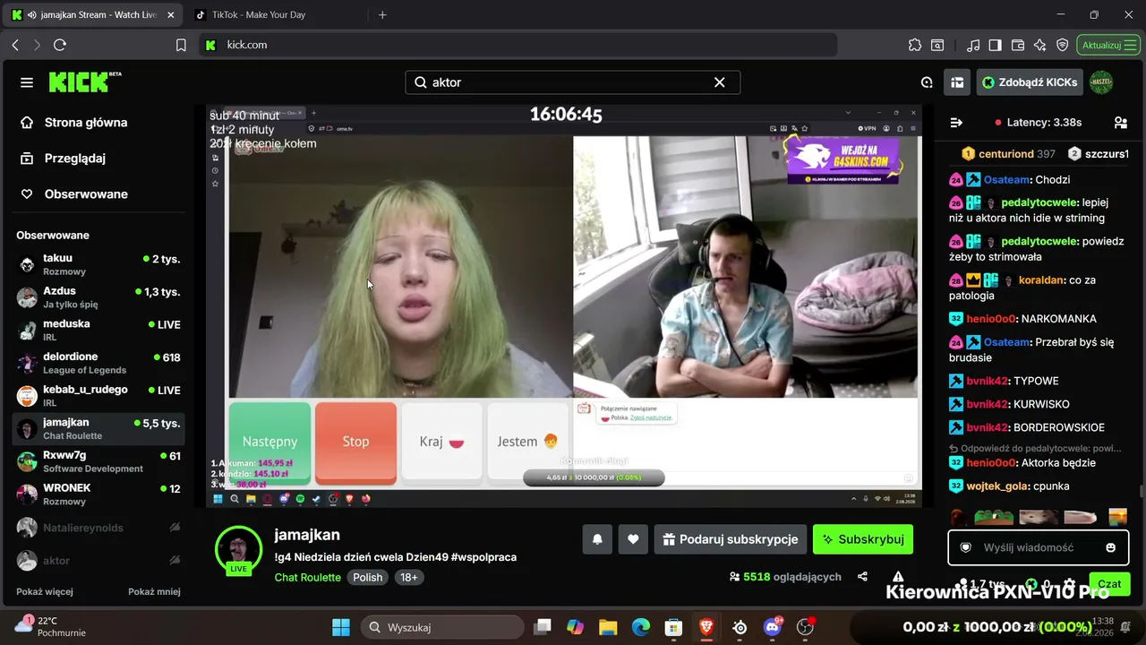The height and width of the screenshot is (645, 1146).
Task: Click chat username Osateam saying "Chodzi"
Action: [x=1006, y=180]
